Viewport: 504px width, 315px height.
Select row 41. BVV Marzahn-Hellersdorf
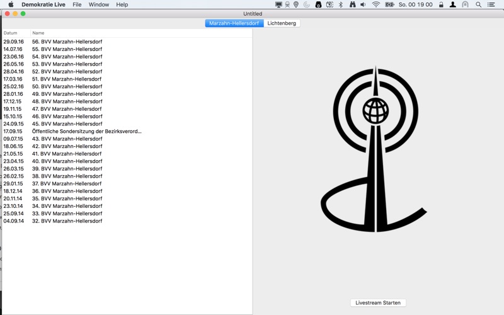pyautogui.click(x=127, y=154)
